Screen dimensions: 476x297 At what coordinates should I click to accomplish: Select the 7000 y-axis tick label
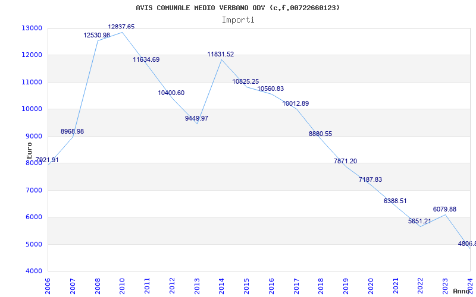(x=34, y=190)
